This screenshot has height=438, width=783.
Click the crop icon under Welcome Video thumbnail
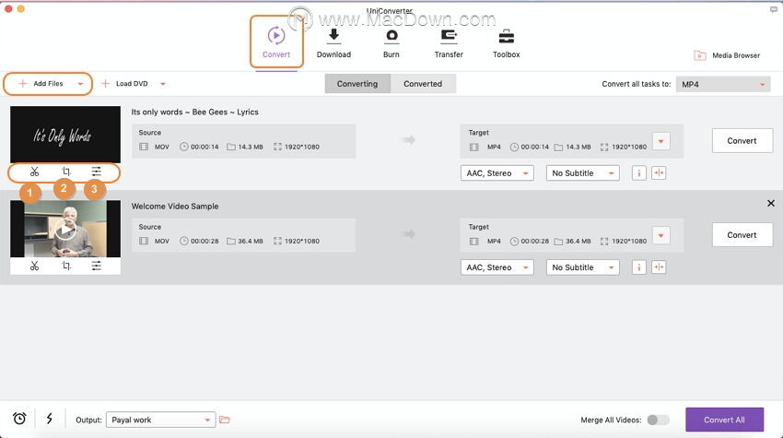(x=65, y=266)
